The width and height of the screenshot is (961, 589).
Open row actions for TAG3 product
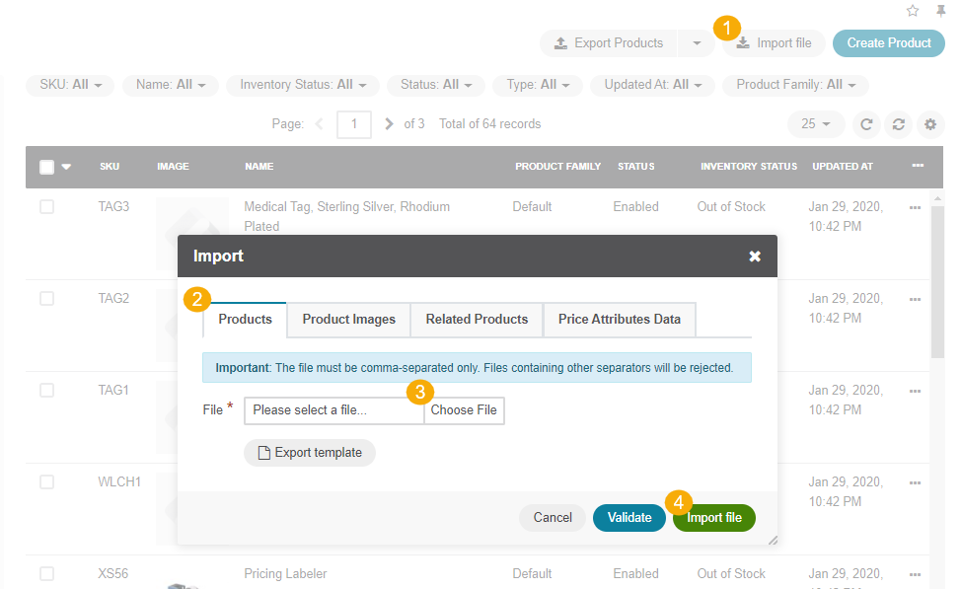click(915, 207)
